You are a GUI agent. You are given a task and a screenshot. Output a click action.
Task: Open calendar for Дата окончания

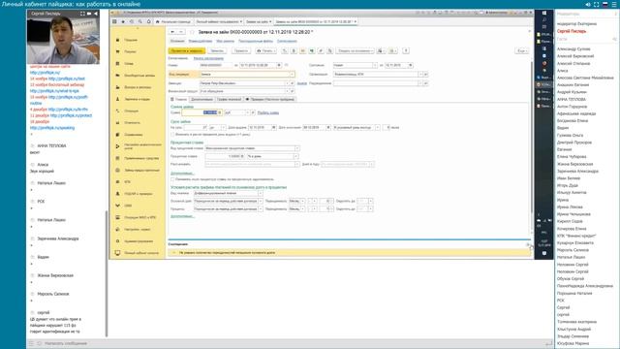click(x=328, y=127)
